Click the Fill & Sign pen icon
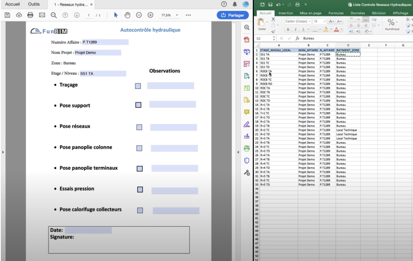The width and height of the screenshot is (413, 261). tap(247, 124)
